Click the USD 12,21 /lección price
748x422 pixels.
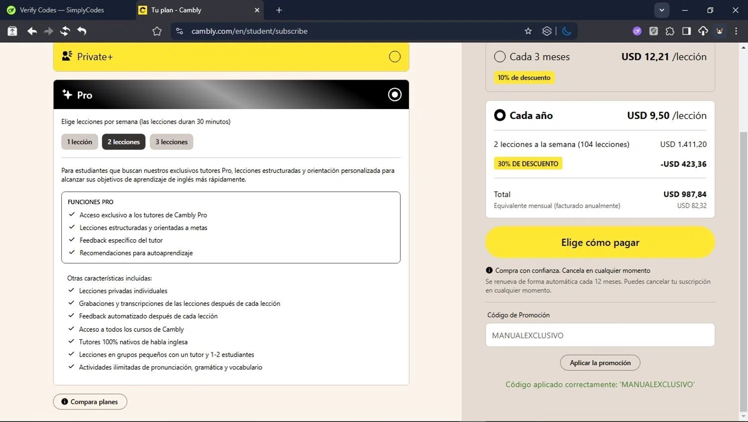[664, 57]
